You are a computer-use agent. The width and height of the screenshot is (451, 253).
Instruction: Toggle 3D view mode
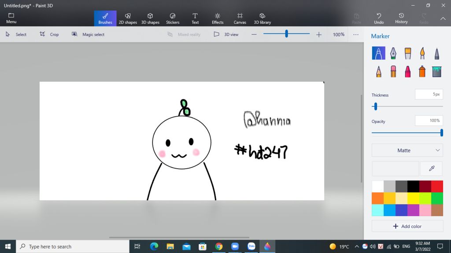(226, 34)
